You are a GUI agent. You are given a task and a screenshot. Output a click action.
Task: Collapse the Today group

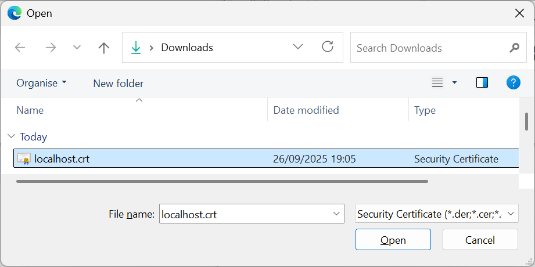click(x=11, y=136)
